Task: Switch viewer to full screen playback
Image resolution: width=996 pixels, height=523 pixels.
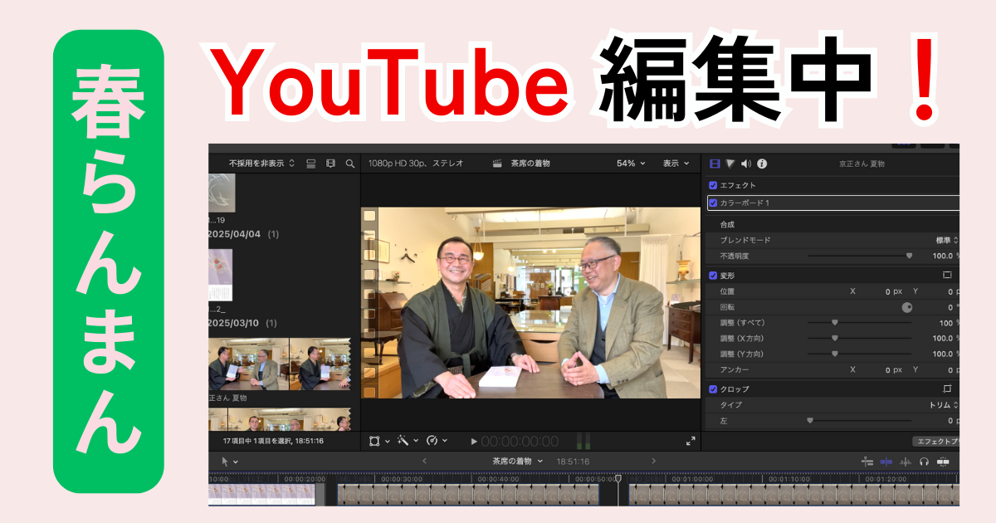Action: (x=691, y=441)
